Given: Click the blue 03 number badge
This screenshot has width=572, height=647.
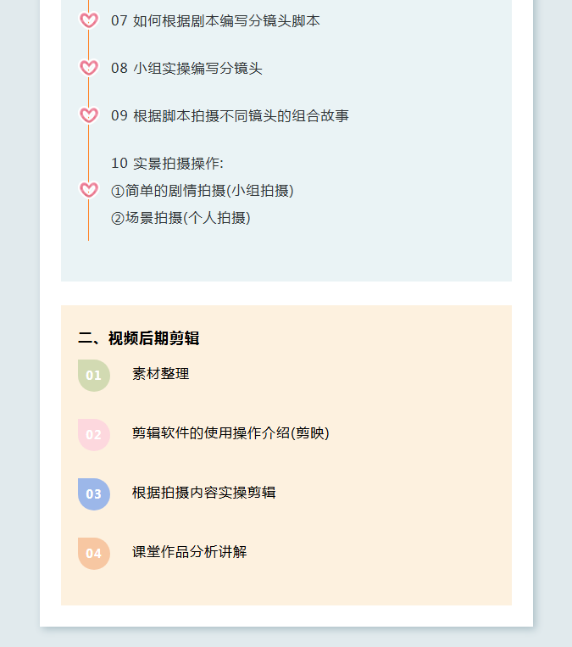Looking at the screenshot, I should pyautogui.click(x=93, y=494).
